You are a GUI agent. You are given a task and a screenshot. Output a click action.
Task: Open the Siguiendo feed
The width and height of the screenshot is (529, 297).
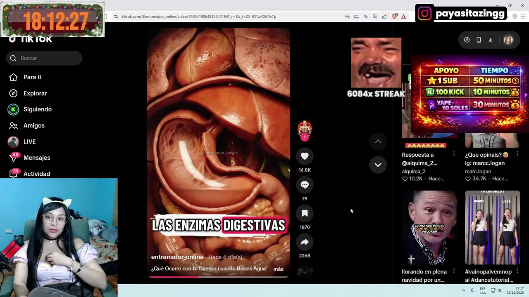click(x=38, y=109)
